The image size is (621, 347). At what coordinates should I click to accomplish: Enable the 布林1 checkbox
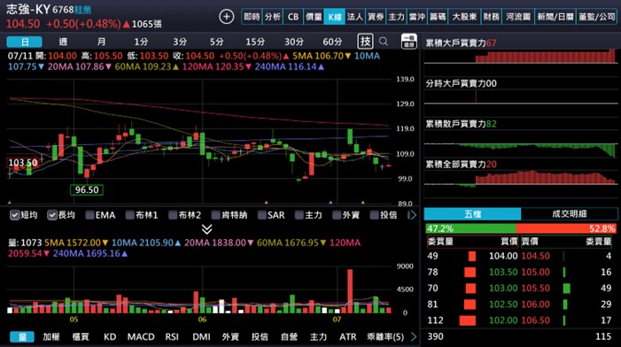click(130, 215)
